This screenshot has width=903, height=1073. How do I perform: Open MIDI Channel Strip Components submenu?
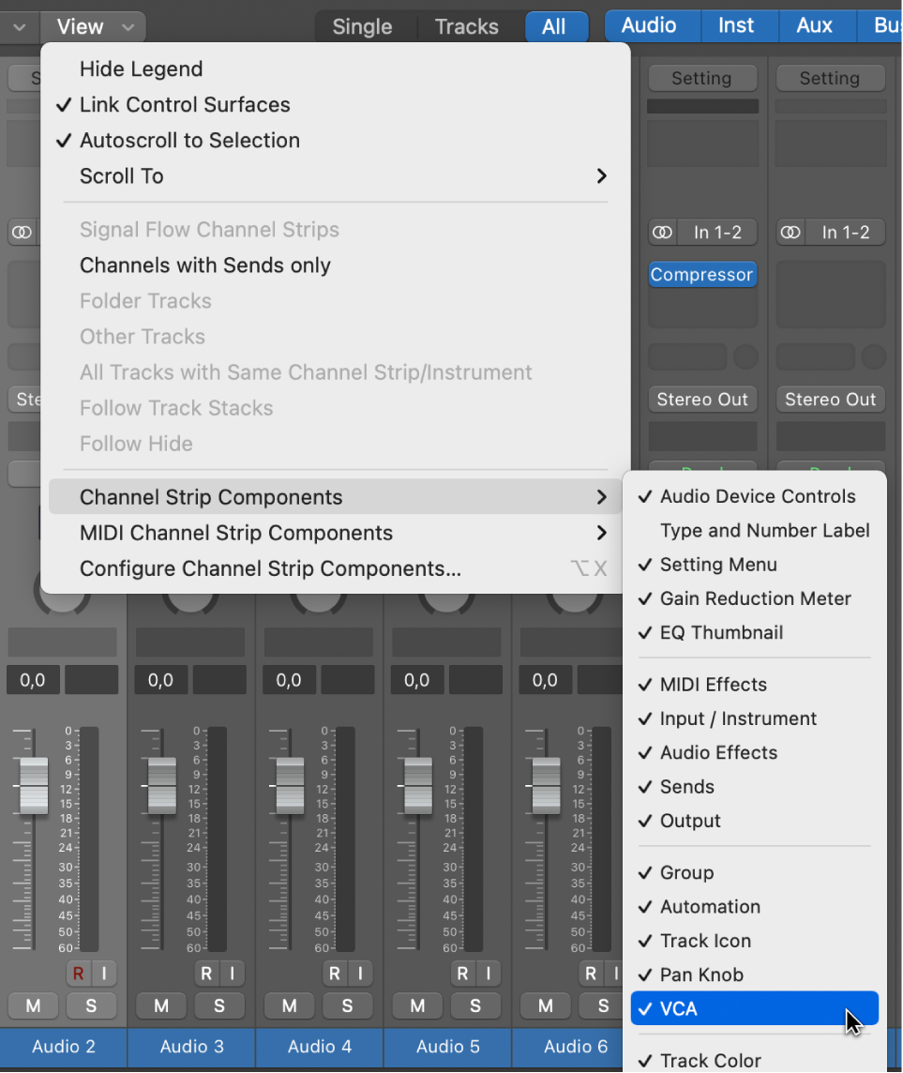pyautogui.click(x=335, y=533)
